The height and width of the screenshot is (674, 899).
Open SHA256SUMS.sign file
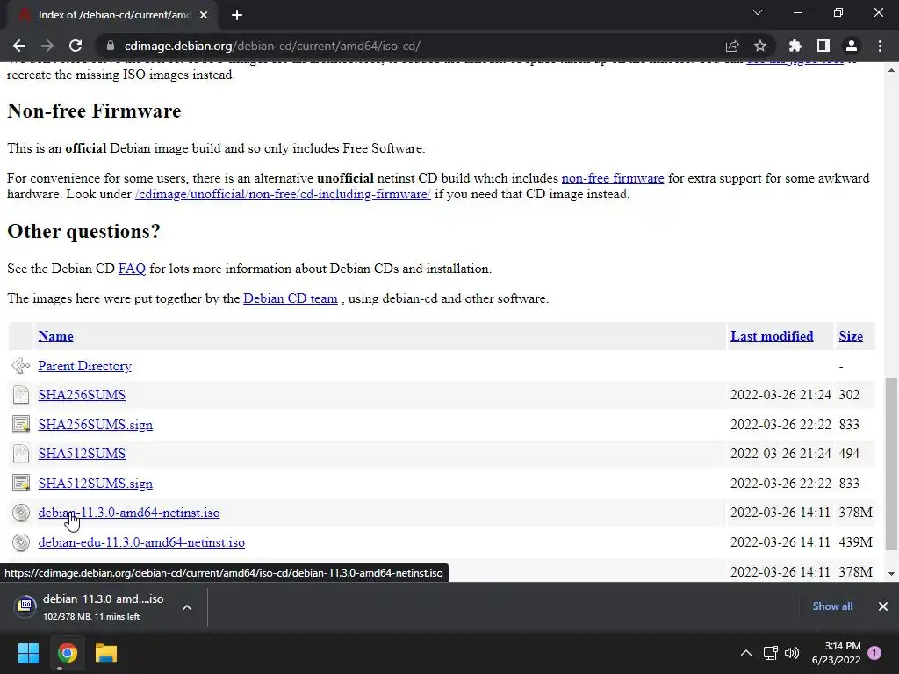95,425
